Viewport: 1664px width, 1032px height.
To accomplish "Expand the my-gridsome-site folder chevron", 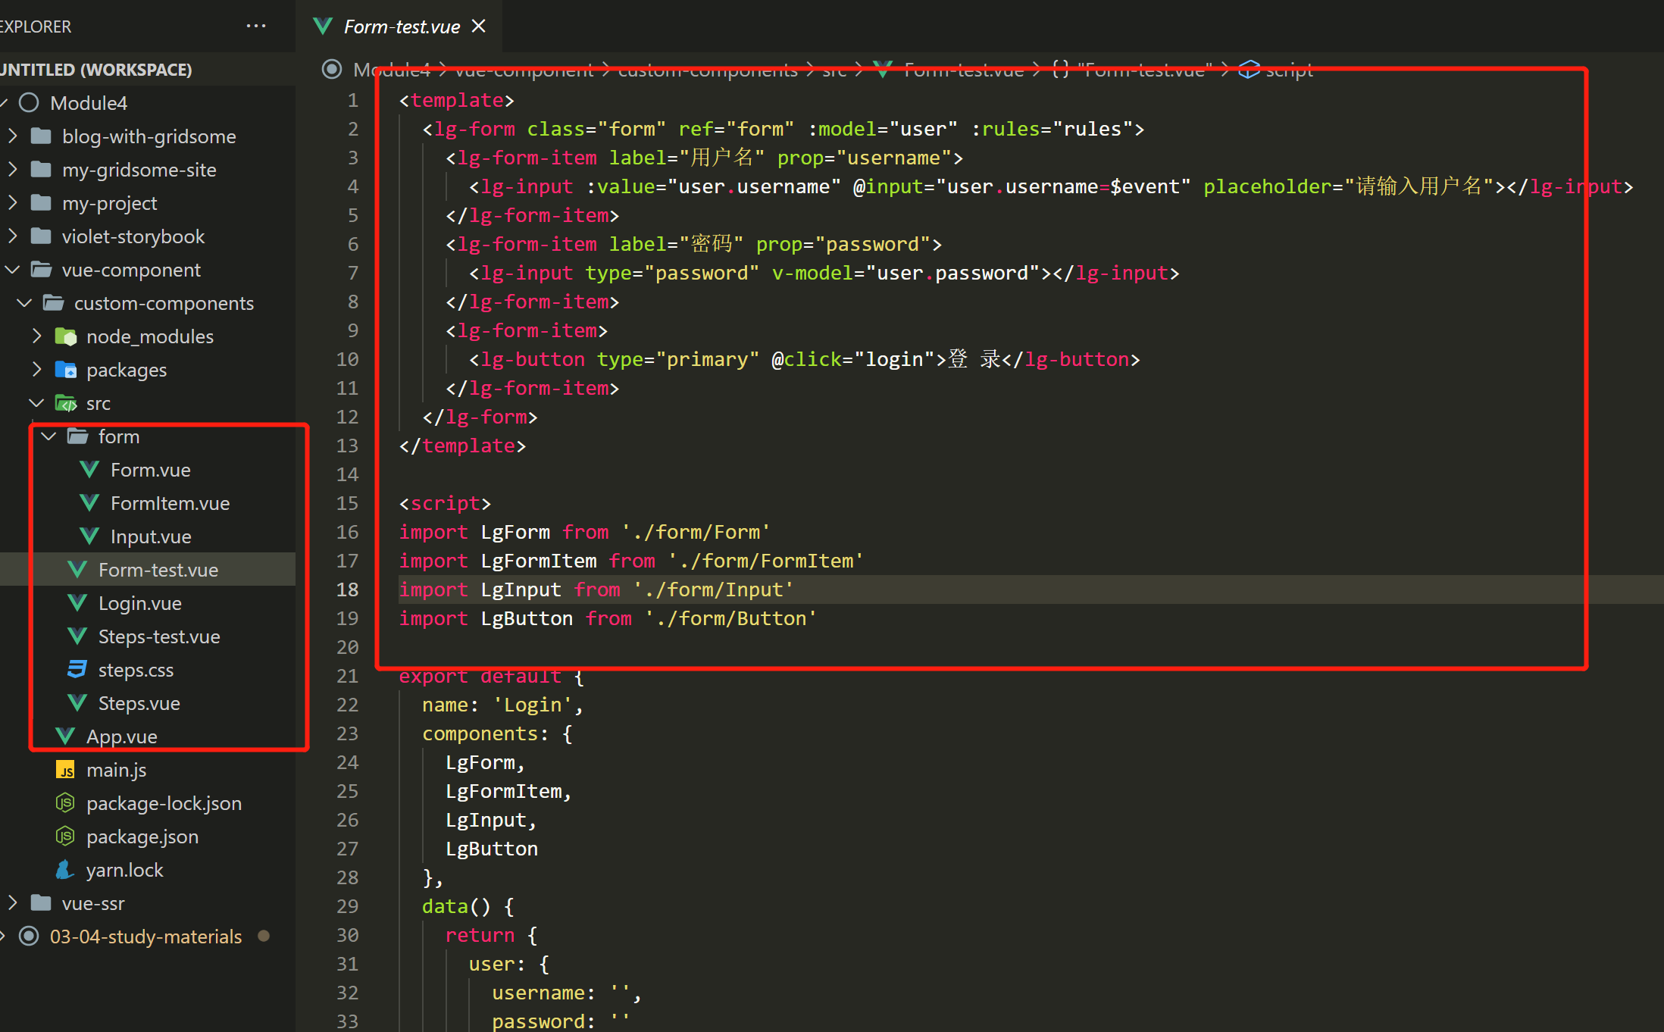I will tap(12, 170).
